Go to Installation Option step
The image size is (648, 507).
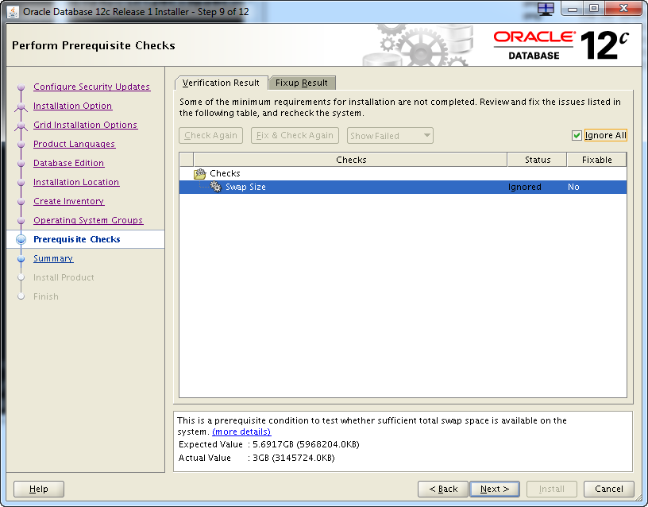click(73, 106)
